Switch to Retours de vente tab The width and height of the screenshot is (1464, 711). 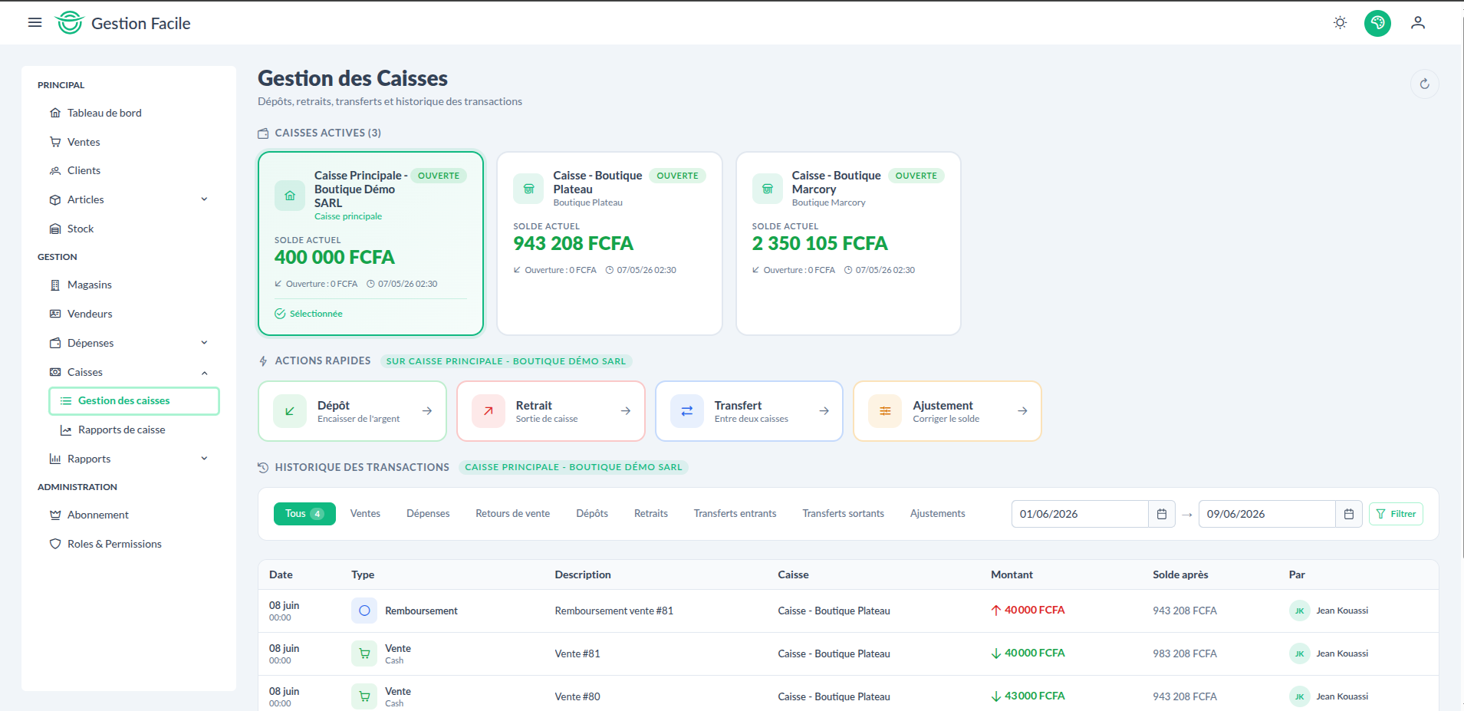pos(512,514)
